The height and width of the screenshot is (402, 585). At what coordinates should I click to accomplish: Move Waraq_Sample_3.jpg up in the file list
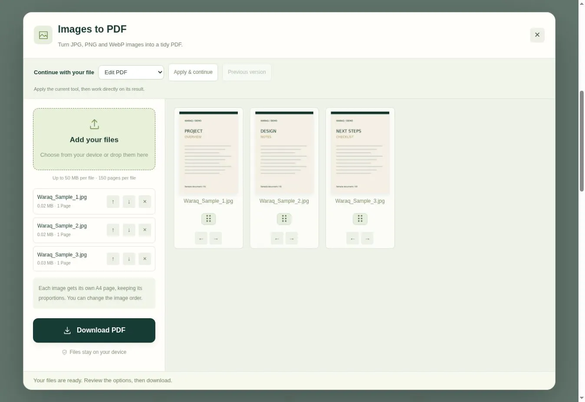[x=113, y=259]
